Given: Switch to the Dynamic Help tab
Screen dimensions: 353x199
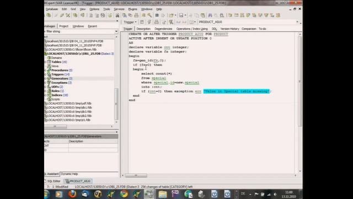Looking at the screenshot, I should tap(69, 174).
